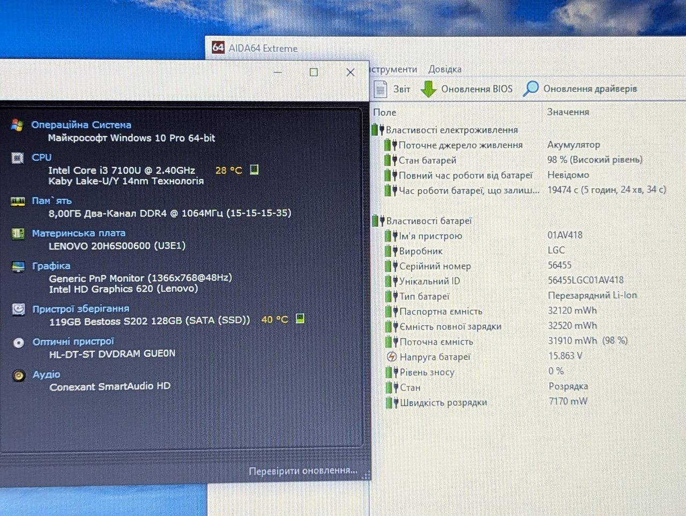The width and height of the screenshot is (686, 516).
Task: Open the Пам'ять section link
Action: (51, 201)
